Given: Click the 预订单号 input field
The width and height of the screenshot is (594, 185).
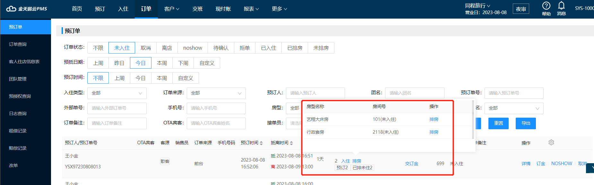Looking at the screenshot, I should coord(514,93).
